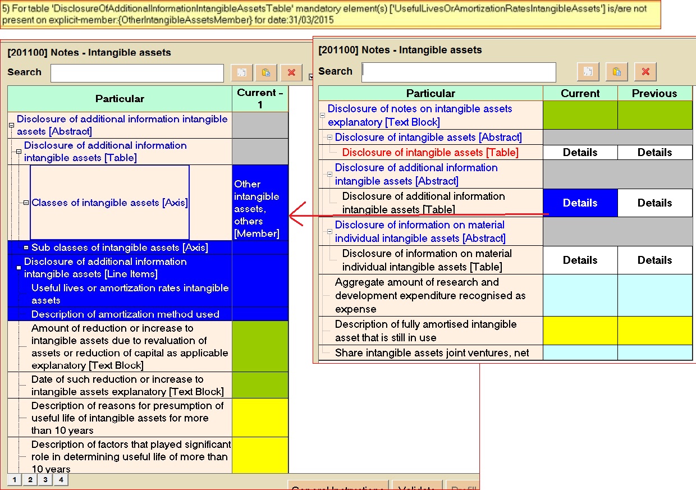The height and width of the screenshot is (490, 696).
Task: Click the red X icon in the left panel
Action: pyautogui.click(x=291, y=73)
